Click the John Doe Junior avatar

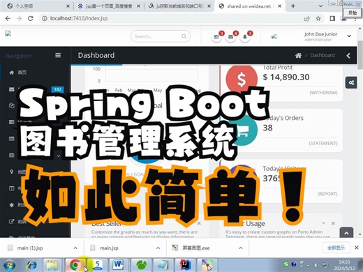click(x=274, y=36)
